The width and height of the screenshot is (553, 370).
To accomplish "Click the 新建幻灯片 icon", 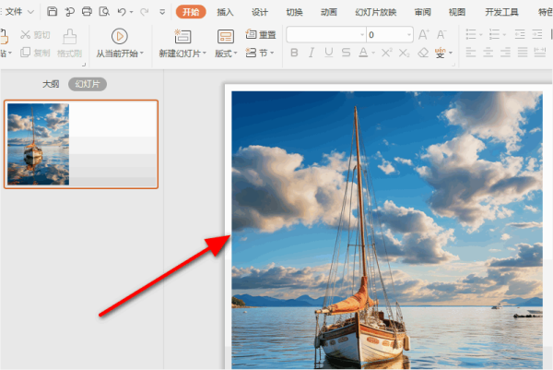I will [x=182, y=36].
